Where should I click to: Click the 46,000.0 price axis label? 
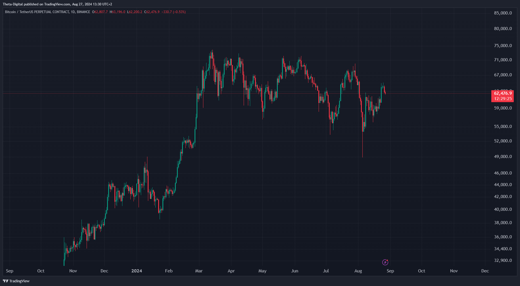click(503, 173)
